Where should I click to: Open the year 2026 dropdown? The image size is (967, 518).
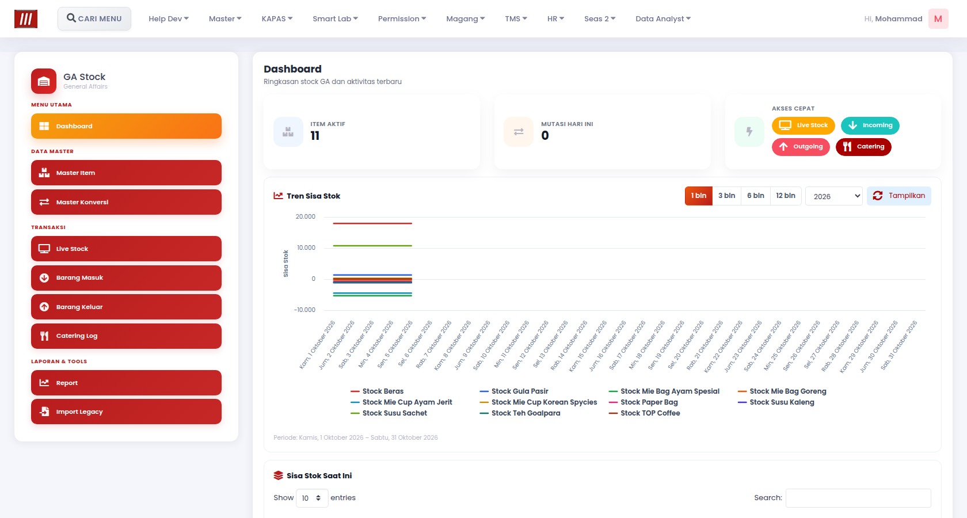coord(833,196)
